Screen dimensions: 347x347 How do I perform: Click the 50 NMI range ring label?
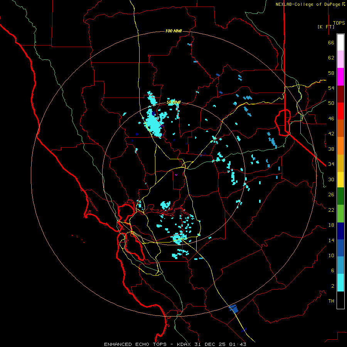point(173,102)
